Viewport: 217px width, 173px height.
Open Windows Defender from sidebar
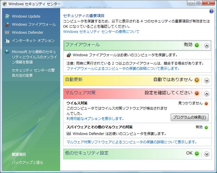[27, 32]
